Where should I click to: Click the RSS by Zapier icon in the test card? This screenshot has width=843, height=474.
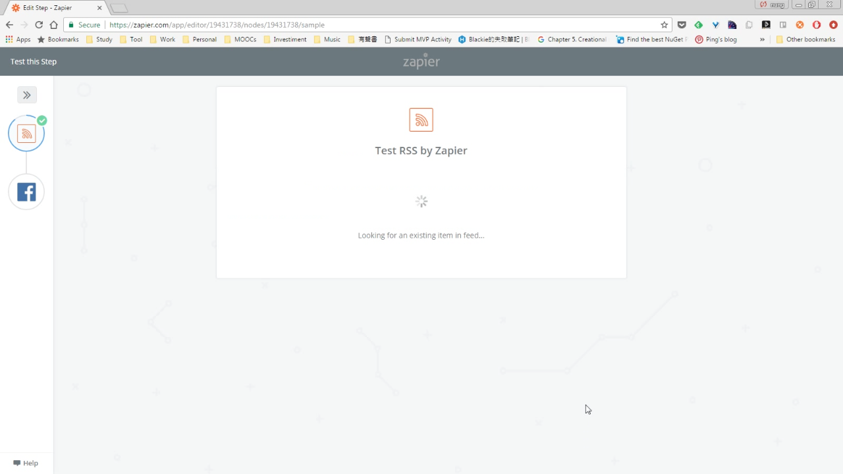pos(421,120)
